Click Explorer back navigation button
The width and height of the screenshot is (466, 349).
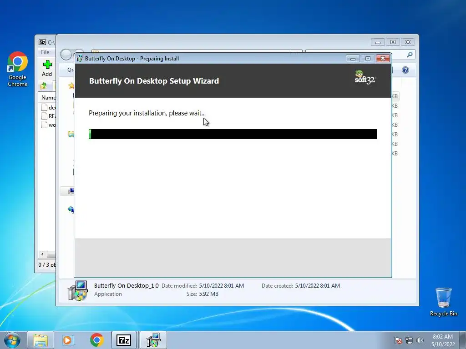(x=66, y=55)
